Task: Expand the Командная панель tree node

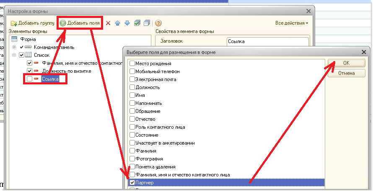Action: tap(14, 47)
